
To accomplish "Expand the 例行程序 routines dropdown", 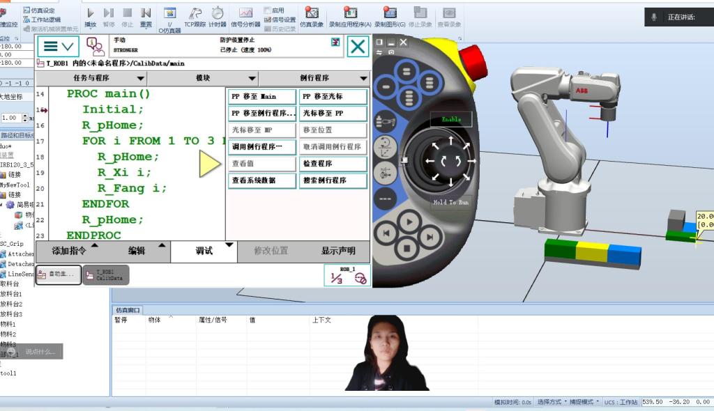I will (x=314, y=78).
